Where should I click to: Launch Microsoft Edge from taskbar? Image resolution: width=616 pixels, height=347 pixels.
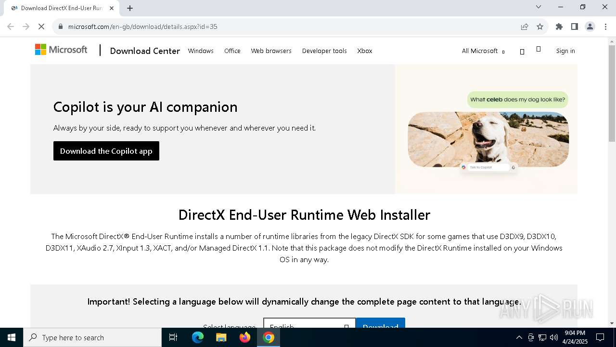198,337
